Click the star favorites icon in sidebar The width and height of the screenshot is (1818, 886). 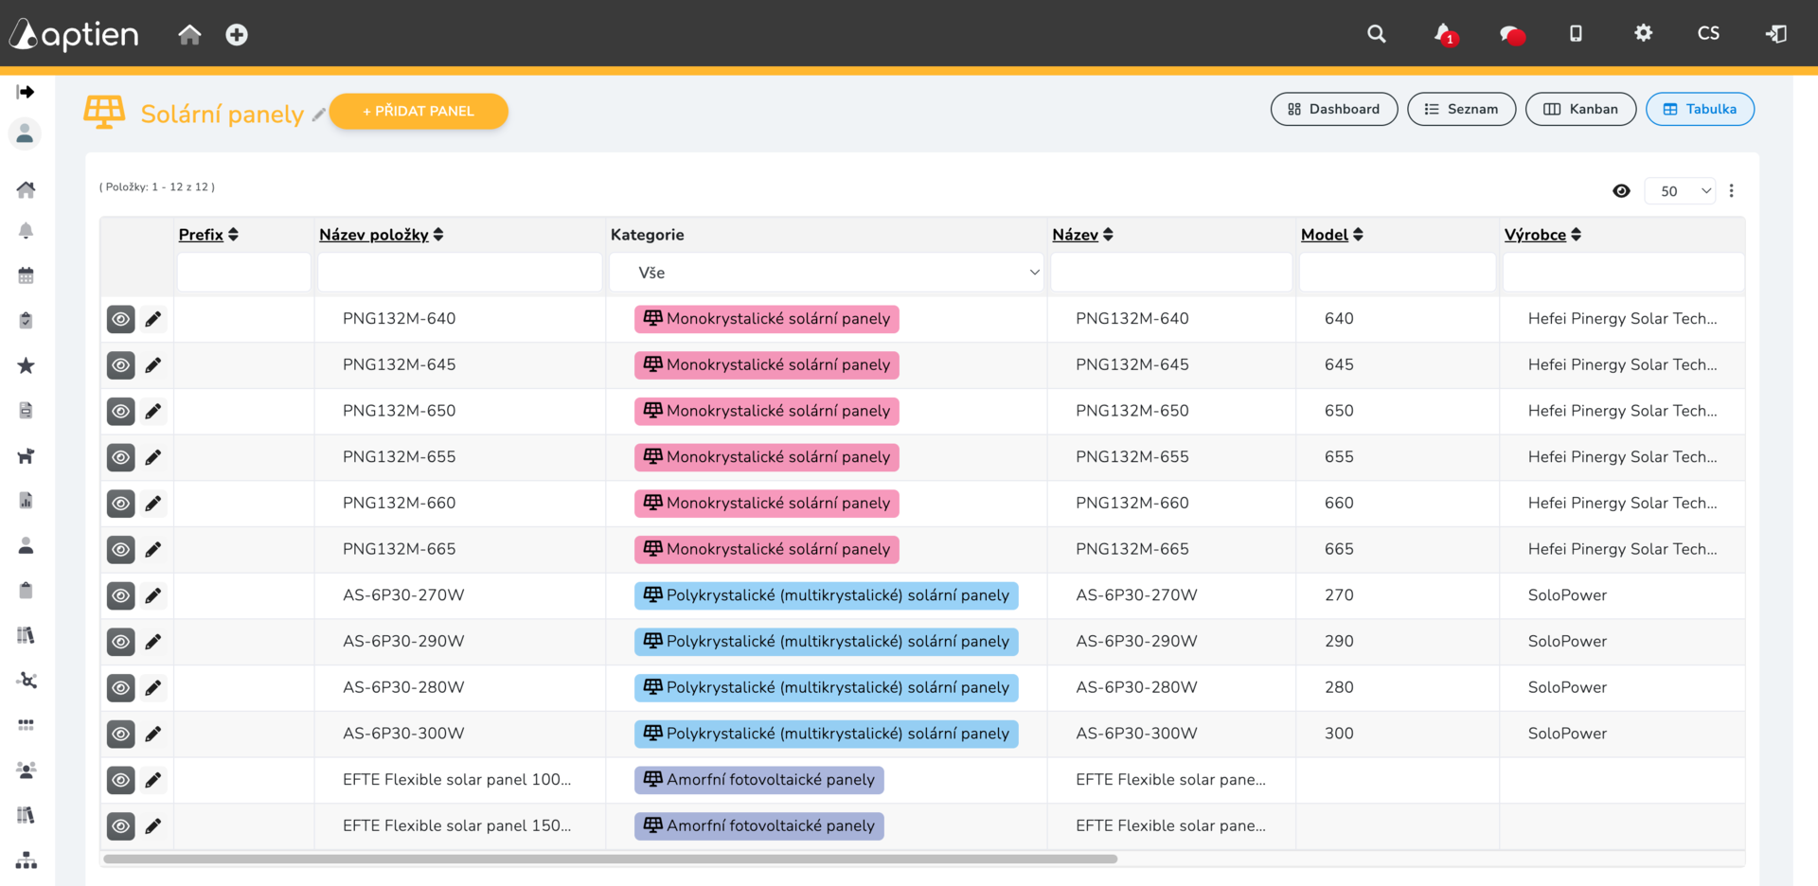click(27, 365)
